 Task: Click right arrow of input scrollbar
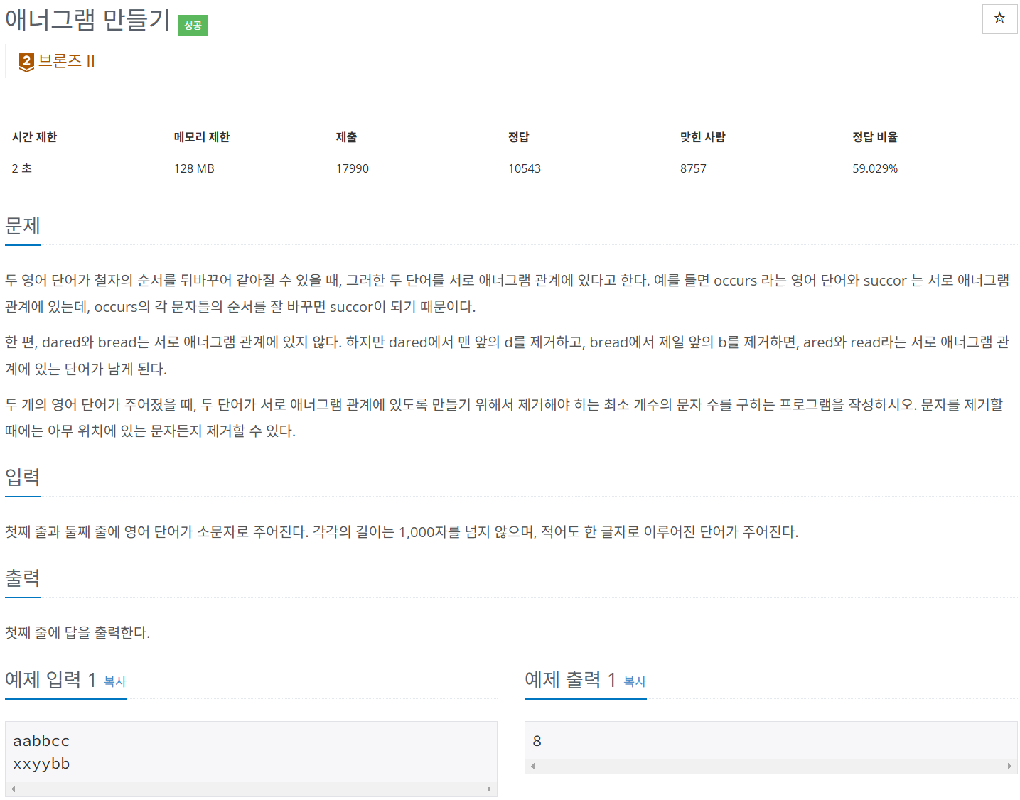[489, 789]
